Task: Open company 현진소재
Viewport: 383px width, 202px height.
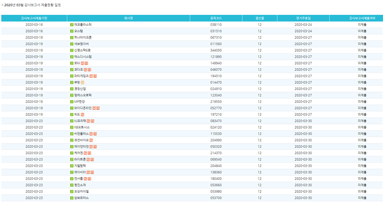Action: click(80, 185)
